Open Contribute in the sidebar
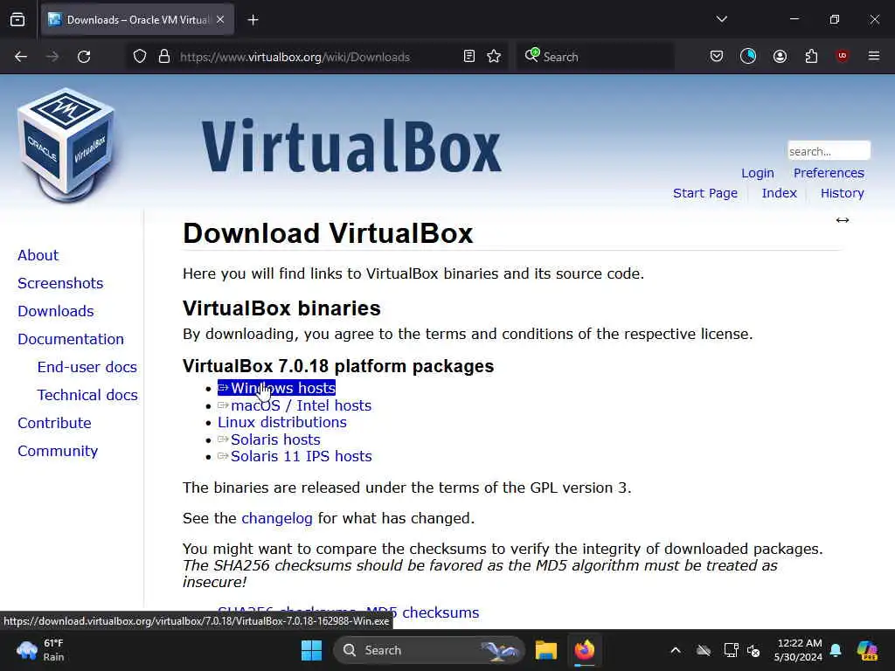The image size is (895, 671). pos(55,423)
